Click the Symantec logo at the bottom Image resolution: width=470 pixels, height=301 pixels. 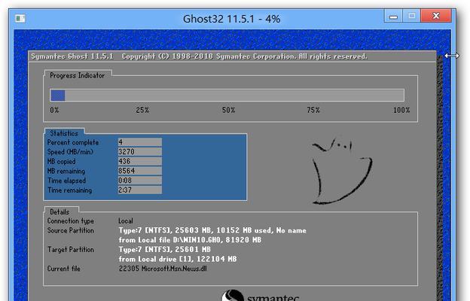pyautogui.click(x=260, y=295)
